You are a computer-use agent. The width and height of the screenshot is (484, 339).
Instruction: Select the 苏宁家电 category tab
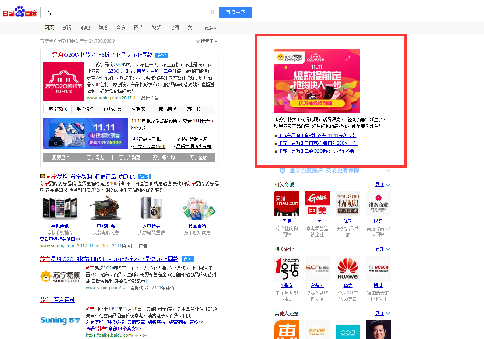(x=57, y=109)
